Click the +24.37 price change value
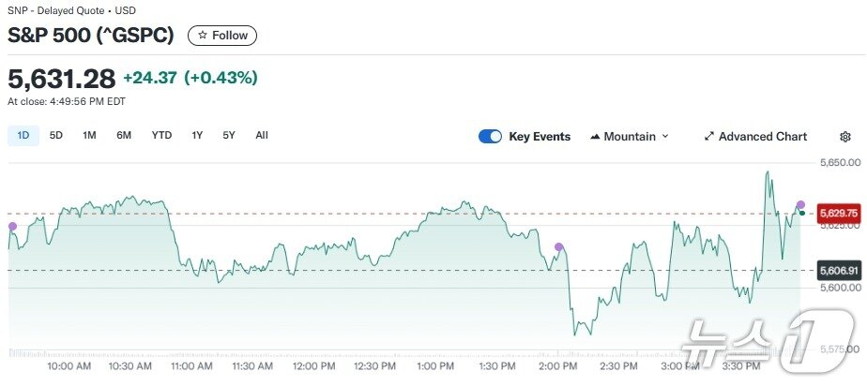This screenshot has width=867, height=386. click(150, 79)
